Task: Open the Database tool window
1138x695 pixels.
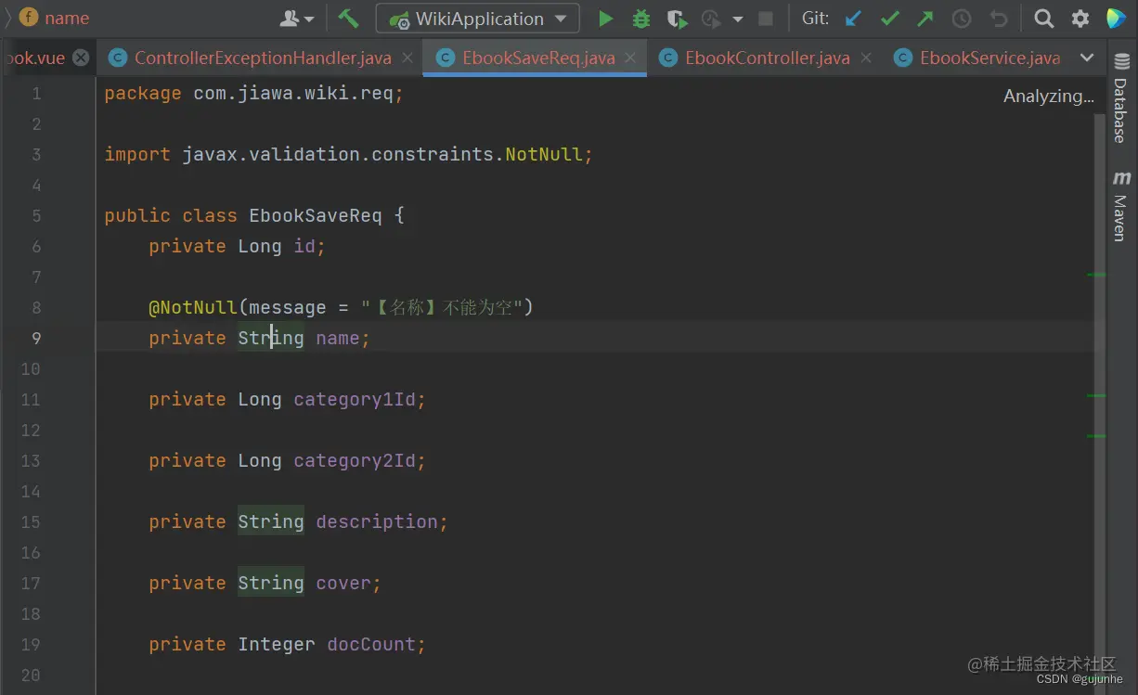Action: tap(1120, 110)
